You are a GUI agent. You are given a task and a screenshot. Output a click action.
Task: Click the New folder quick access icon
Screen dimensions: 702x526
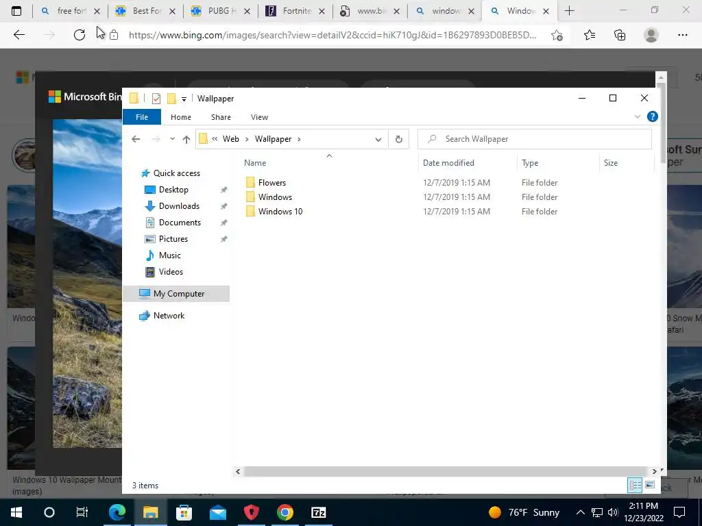pos(171,99)
